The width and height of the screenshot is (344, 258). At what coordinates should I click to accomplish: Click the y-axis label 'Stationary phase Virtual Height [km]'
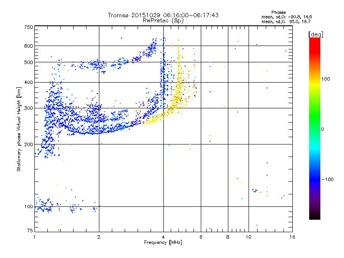point(18,129)
